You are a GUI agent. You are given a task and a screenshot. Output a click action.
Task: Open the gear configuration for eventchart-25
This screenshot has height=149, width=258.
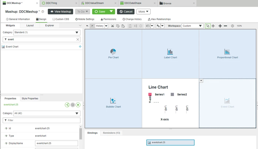click(x=73, y=105)
